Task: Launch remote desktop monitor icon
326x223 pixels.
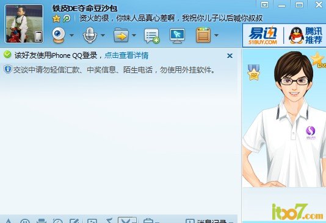Action: tap(177, 36)
